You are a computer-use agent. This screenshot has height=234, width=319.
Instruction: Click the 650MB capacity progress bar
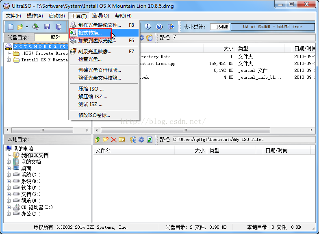click(273, 27)
